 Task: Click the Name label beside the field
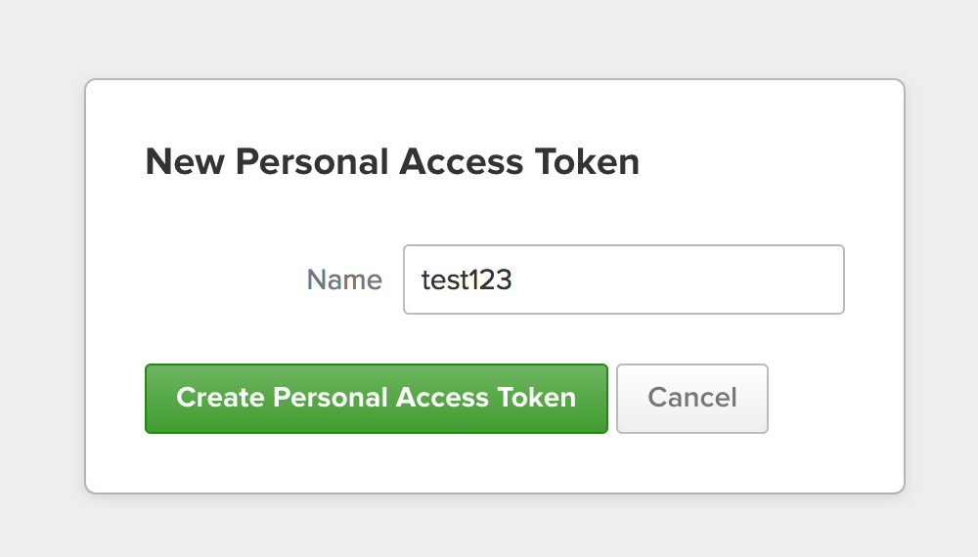point(344,279)
